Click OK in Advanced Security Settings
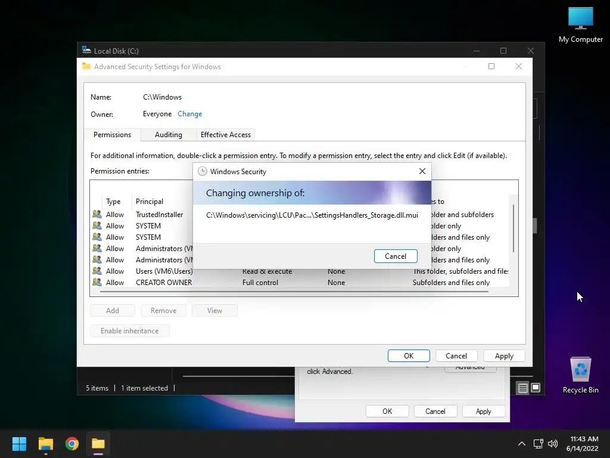 (x=409, y=355)
